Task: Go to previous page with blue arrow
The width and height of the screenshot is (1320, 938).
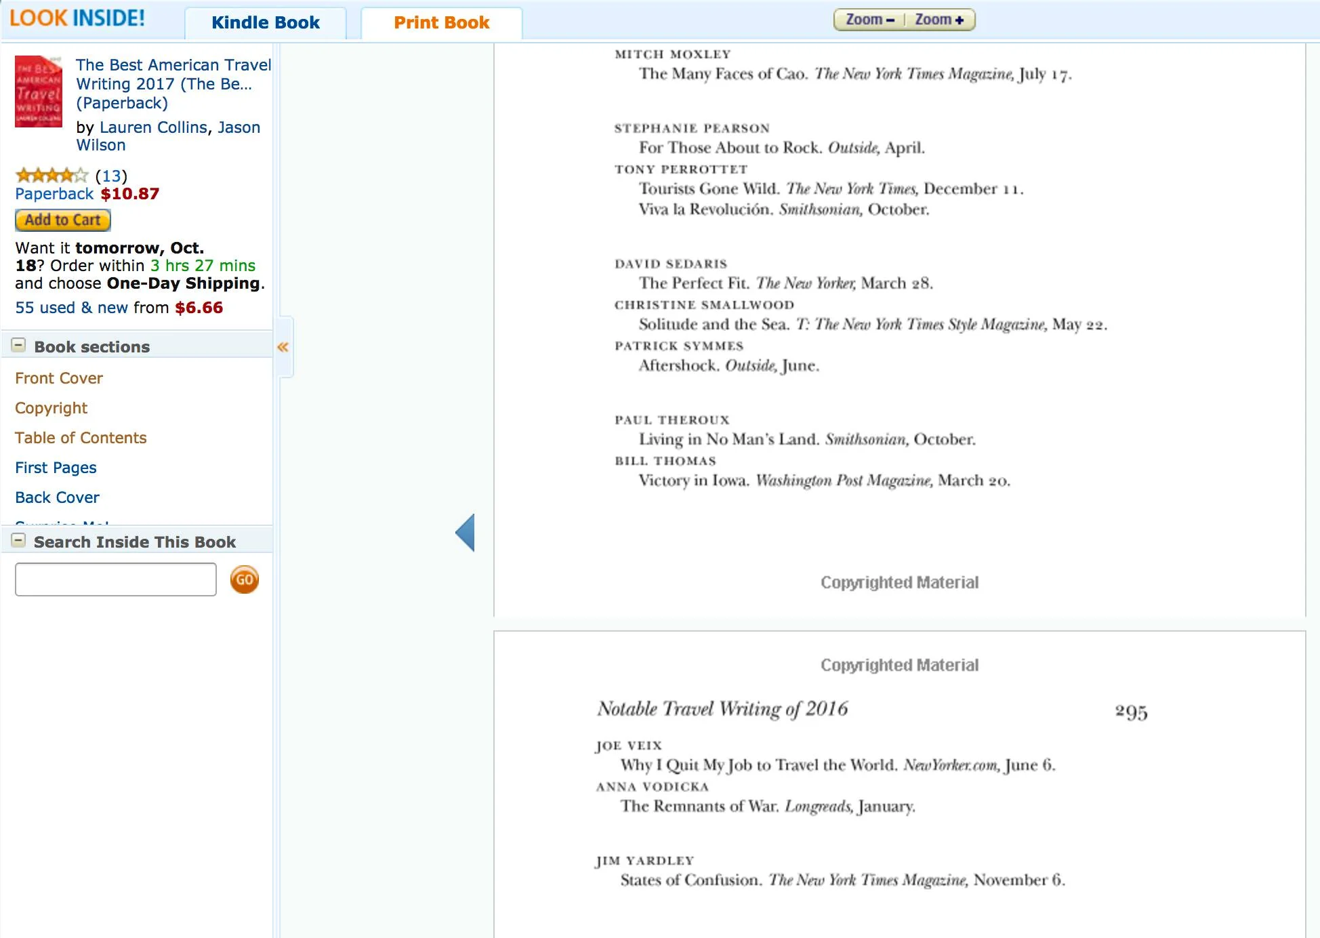Action: point(465,533)
